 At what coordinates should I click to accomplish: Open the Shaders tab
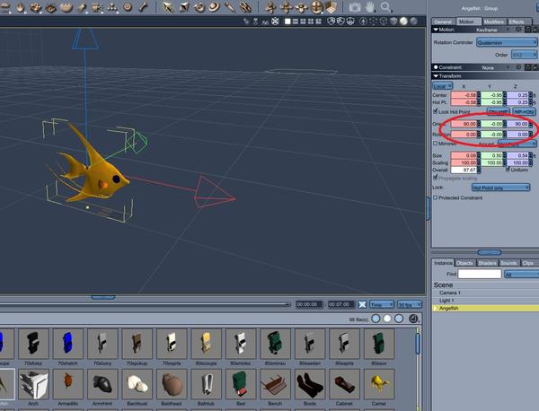(x=487, y=263)
